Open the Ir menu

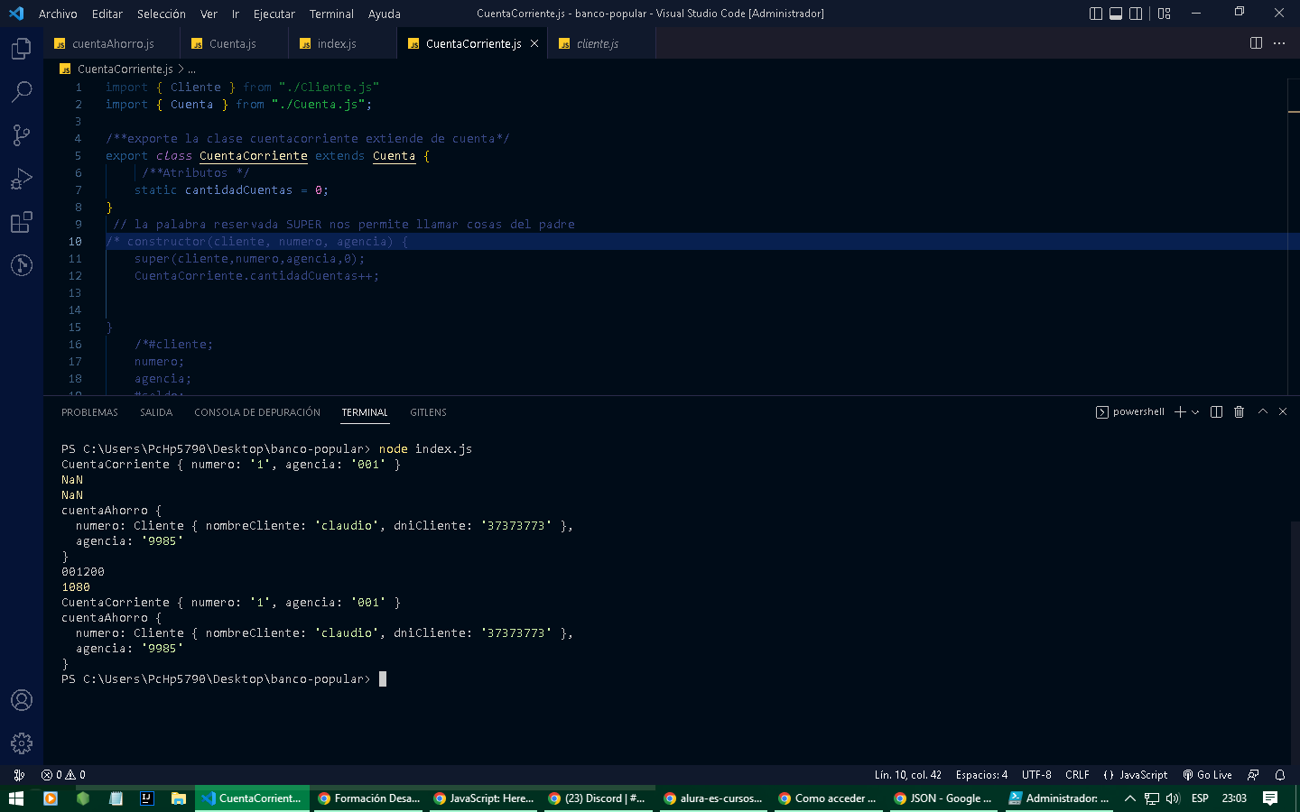(x=236, y=14)
